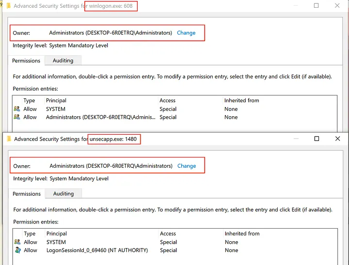This screenshot has height=265, width=349.
Task: Click Change owner link for winlogon.exe
Action: pyautogui.click(x=186, y=33)
